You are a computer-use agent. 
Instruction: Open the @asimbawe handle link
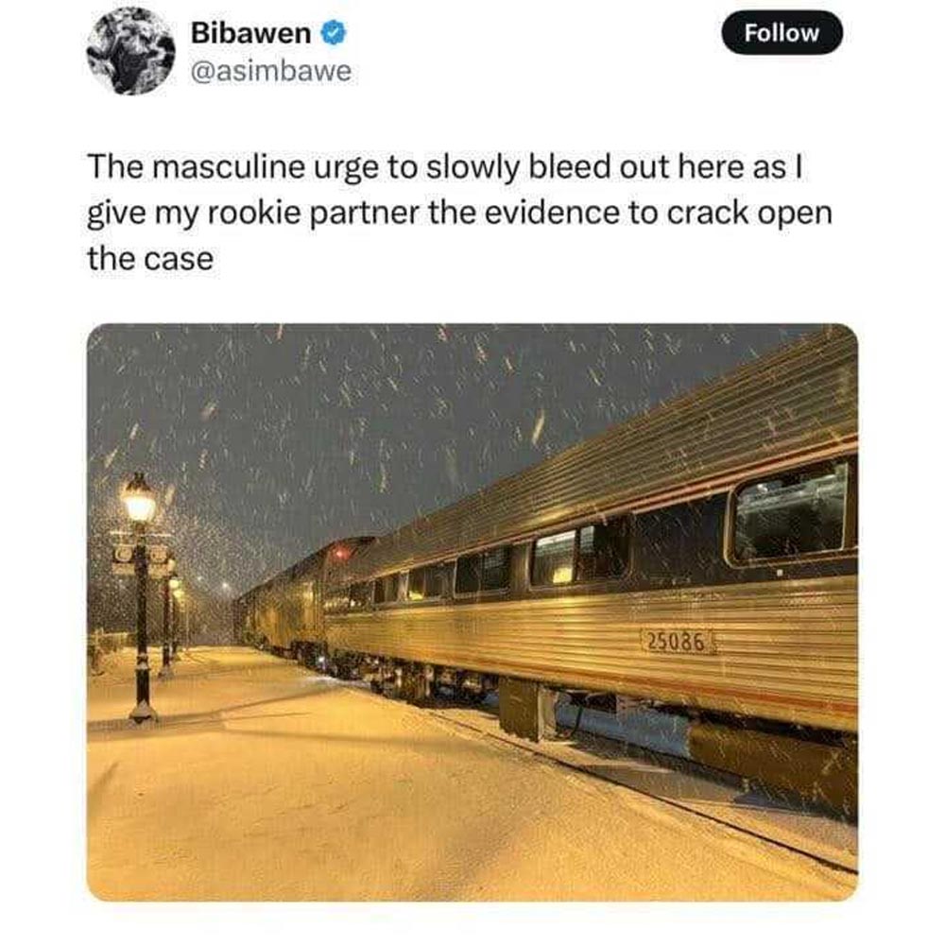point(270,71)
